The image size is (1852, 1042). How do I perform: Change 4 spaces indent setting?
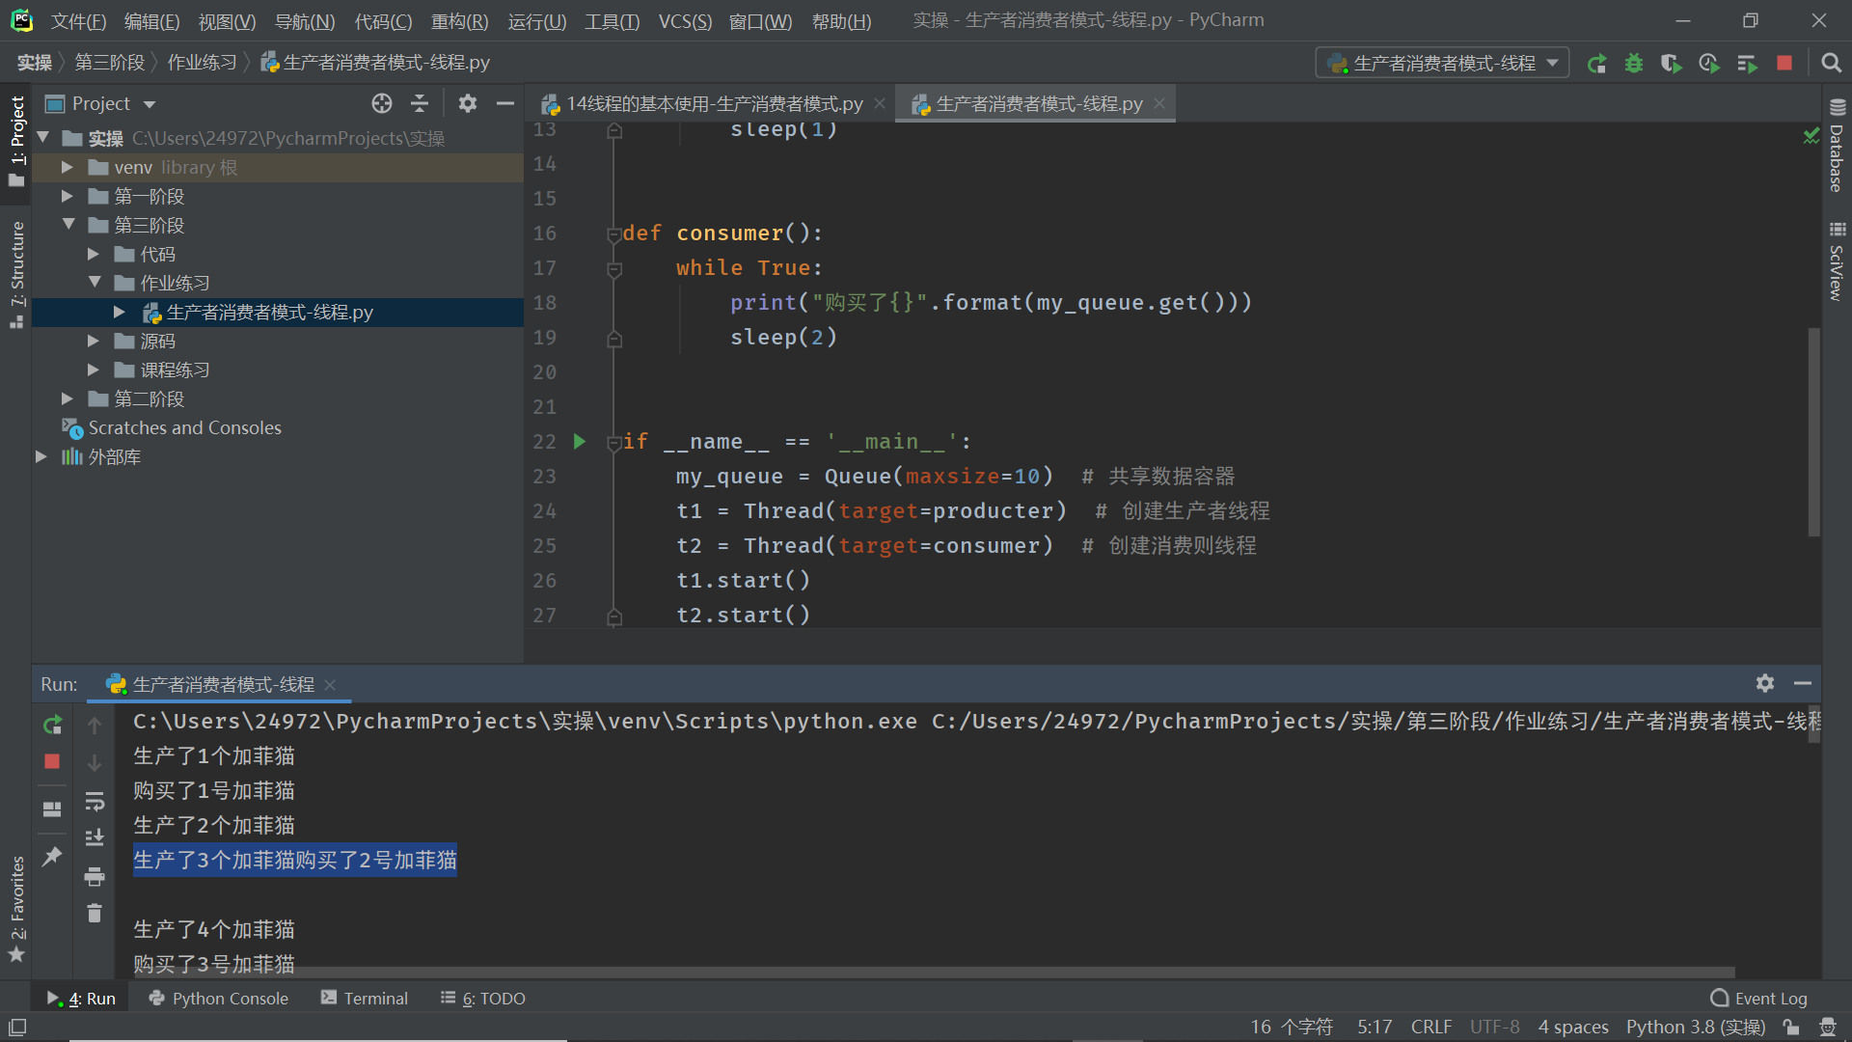pyautogui.click(x=1572, y=1028)
